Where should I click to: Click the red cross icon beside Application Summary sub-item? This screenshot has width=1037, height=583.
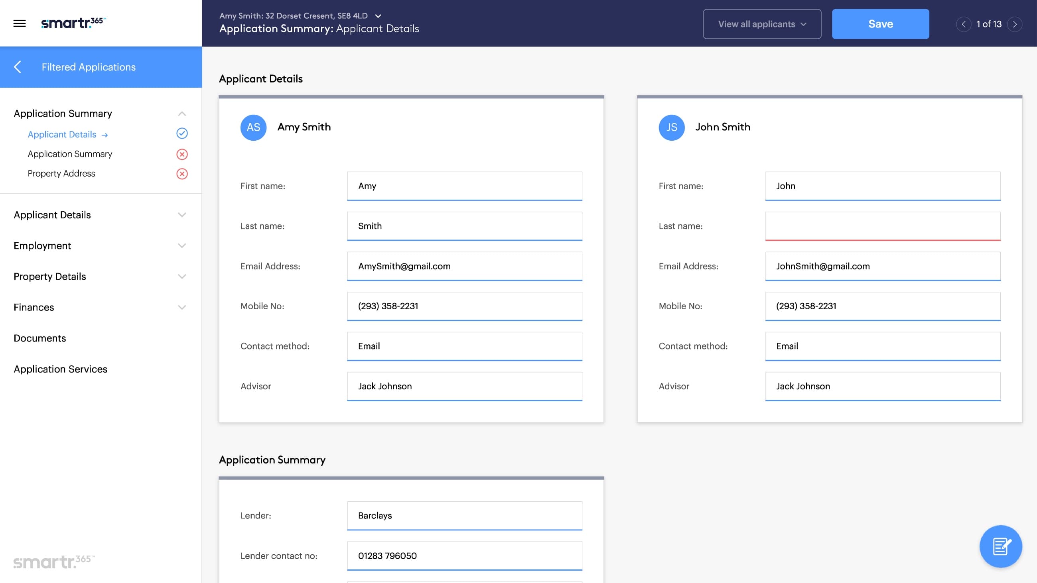click(182, 154)
